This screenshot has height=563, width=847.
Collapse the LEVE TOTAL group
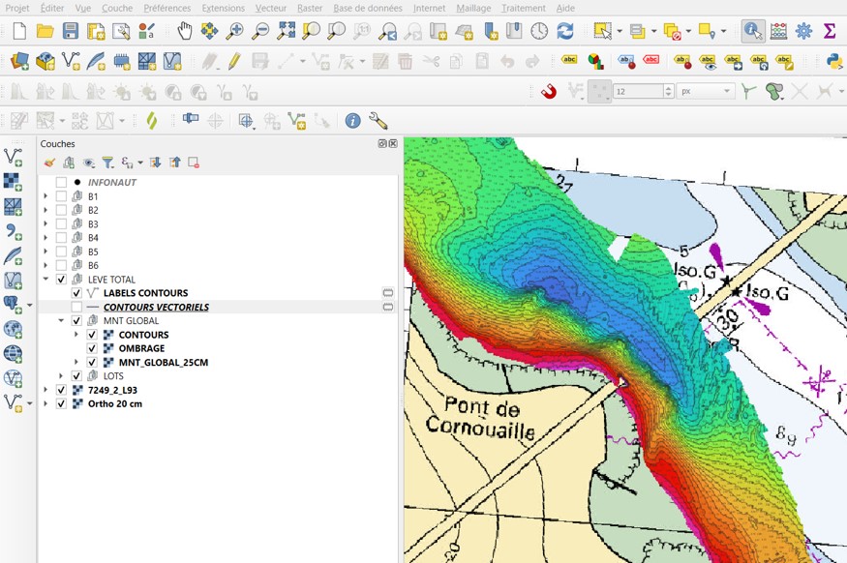pyautogui.click(x=45, y=280)
